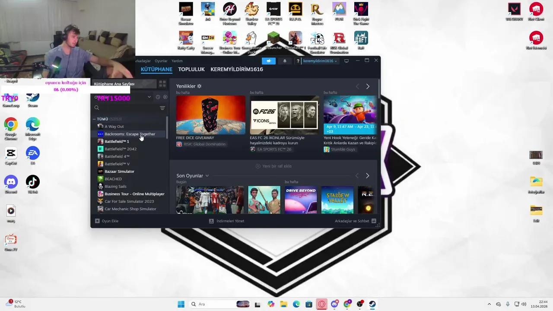Click Oyun Ekle at bottom left
The width and height of the screenshot is (553, 311).
[x=106, y=221]
